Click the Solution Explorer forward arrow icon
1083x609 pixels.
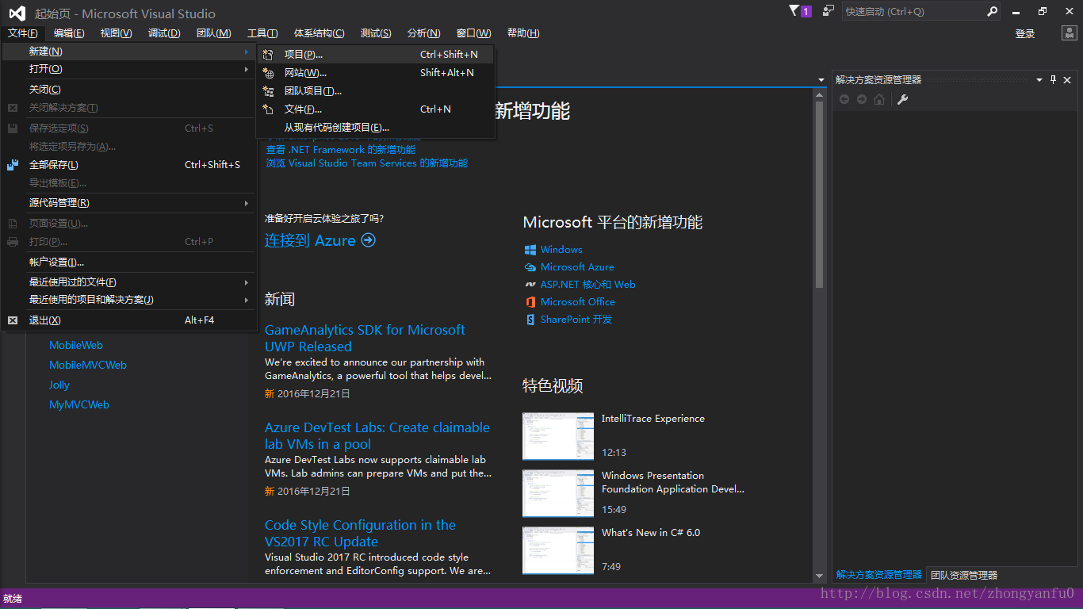[862, 99]
